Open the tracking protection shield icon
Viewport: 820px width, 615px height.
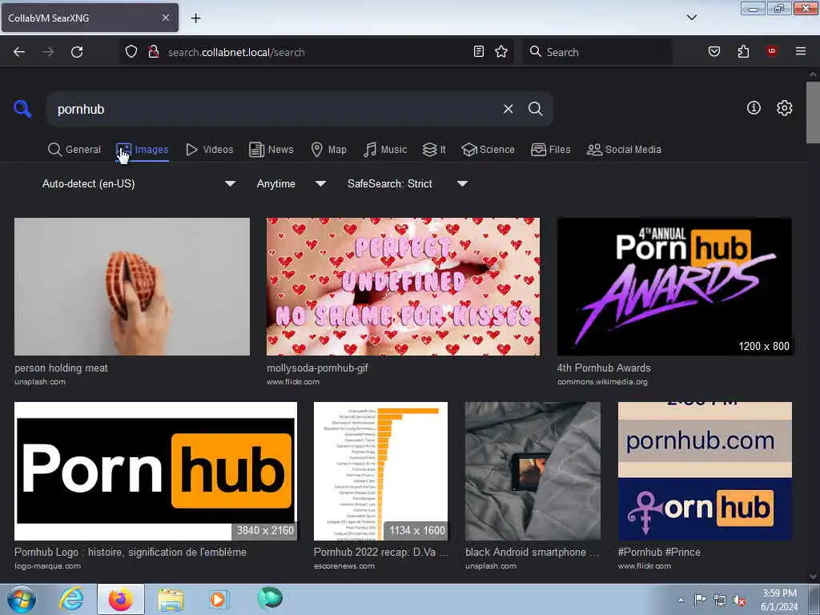pos(131,52)
